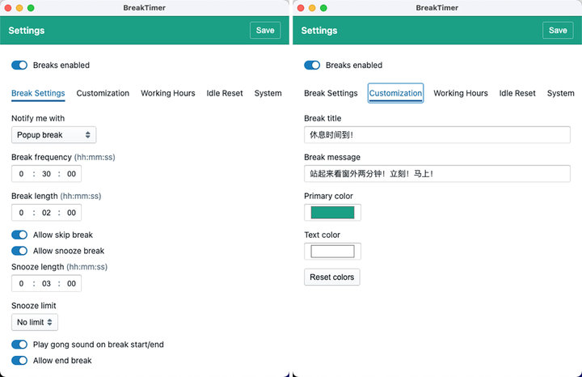Select Snooze length seconds value
The height and width of the screenshot is (377, 582).
71,284
